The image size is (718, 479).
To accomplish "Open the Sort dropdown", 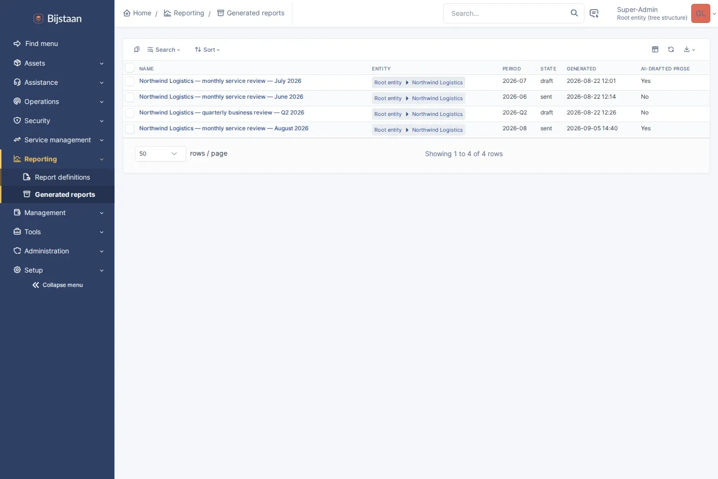I will pyautogui.click(x=207, y=50).
